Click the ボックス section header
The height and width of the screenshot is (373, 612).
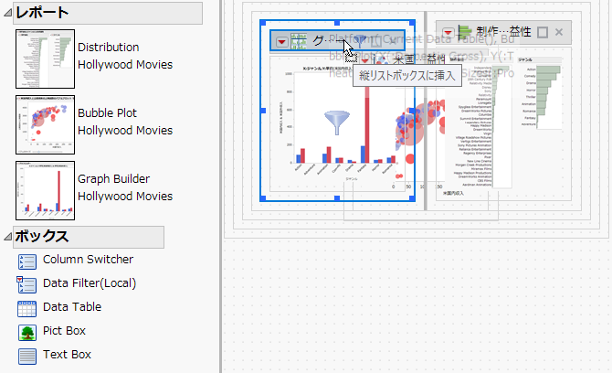tap(89, 237)
